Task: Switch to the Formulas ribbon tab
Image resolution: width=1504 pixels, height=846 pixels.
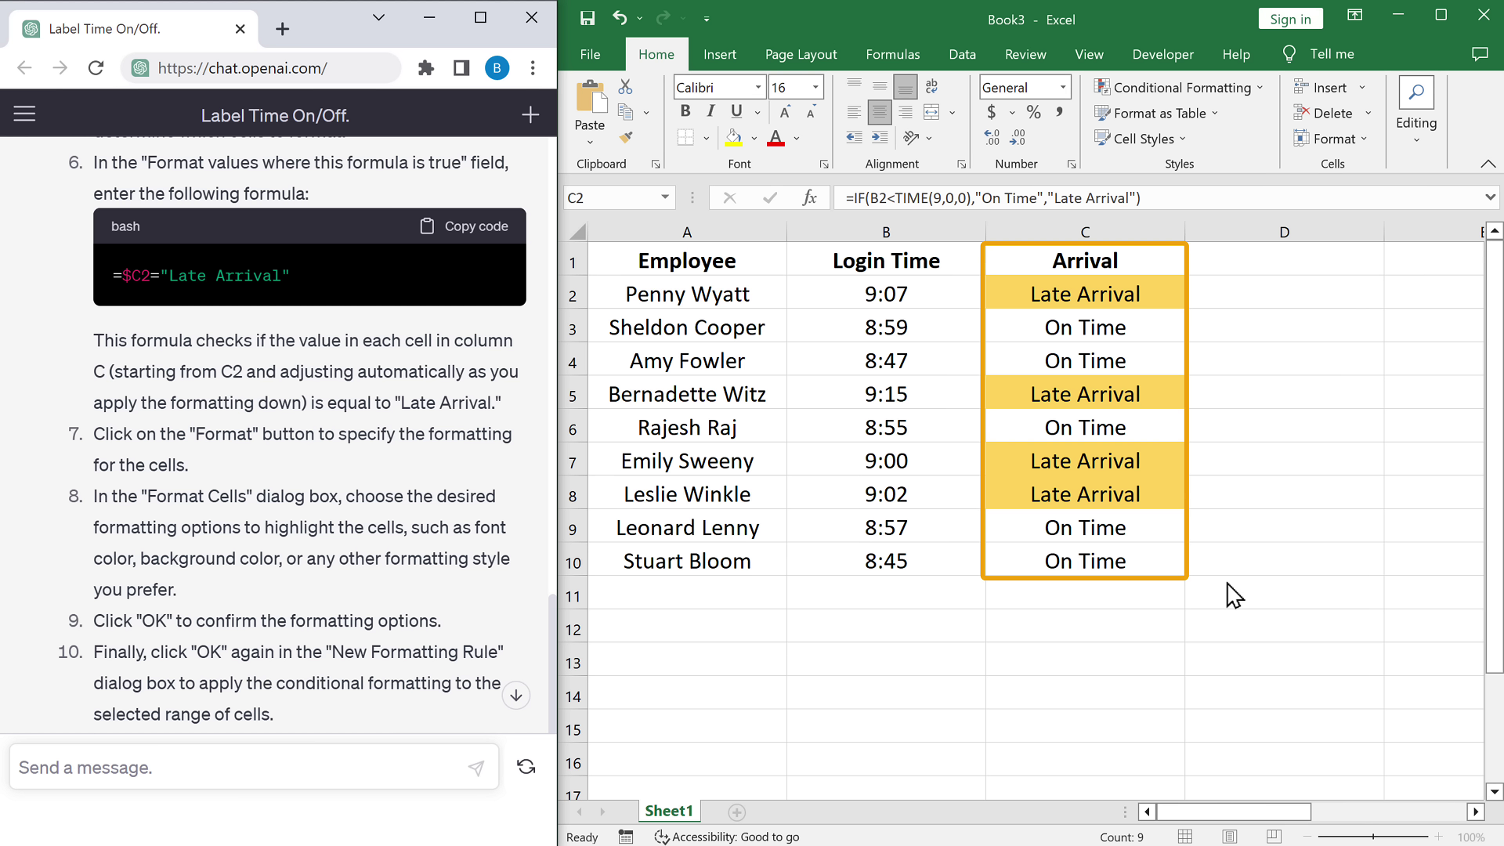Action: (x=892, y=54)
